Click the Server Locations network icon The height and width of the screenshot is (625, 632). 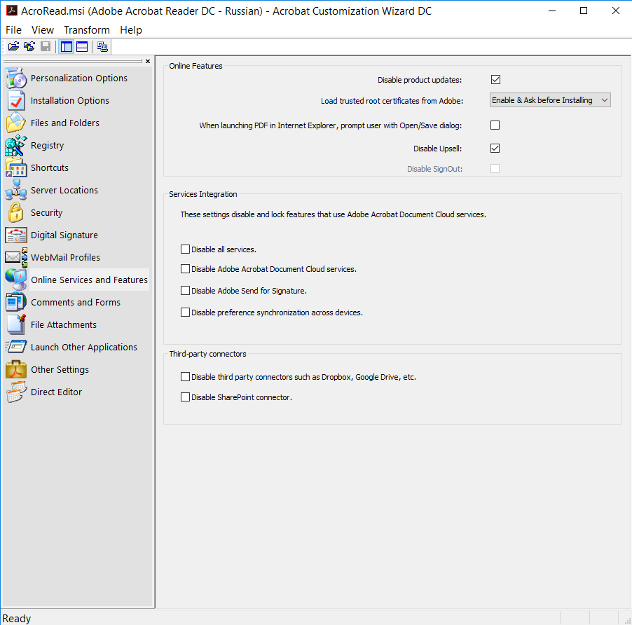pos(16,190)
